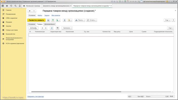Click the Подразделение-получатель column header
The image size is (178, 100).
pos(163,32)
